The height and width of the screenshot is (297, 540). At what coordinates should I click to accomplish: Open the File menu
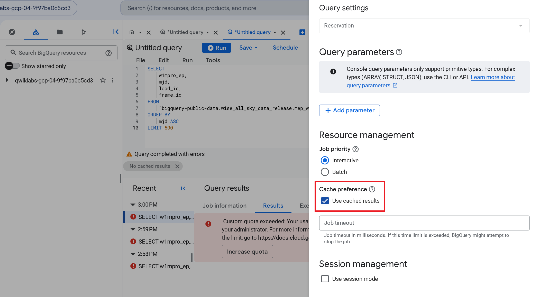(141, 60)
